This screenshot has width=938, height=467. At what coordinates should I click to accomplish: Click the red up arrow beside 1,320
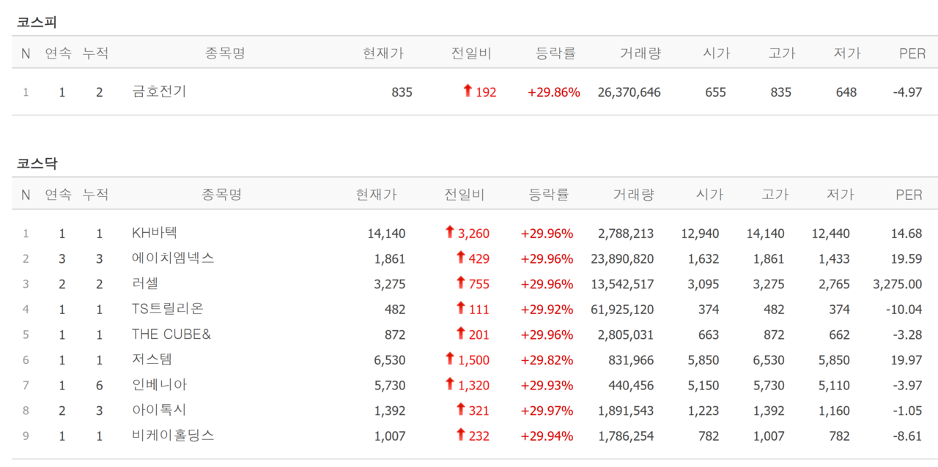point(450,384)
